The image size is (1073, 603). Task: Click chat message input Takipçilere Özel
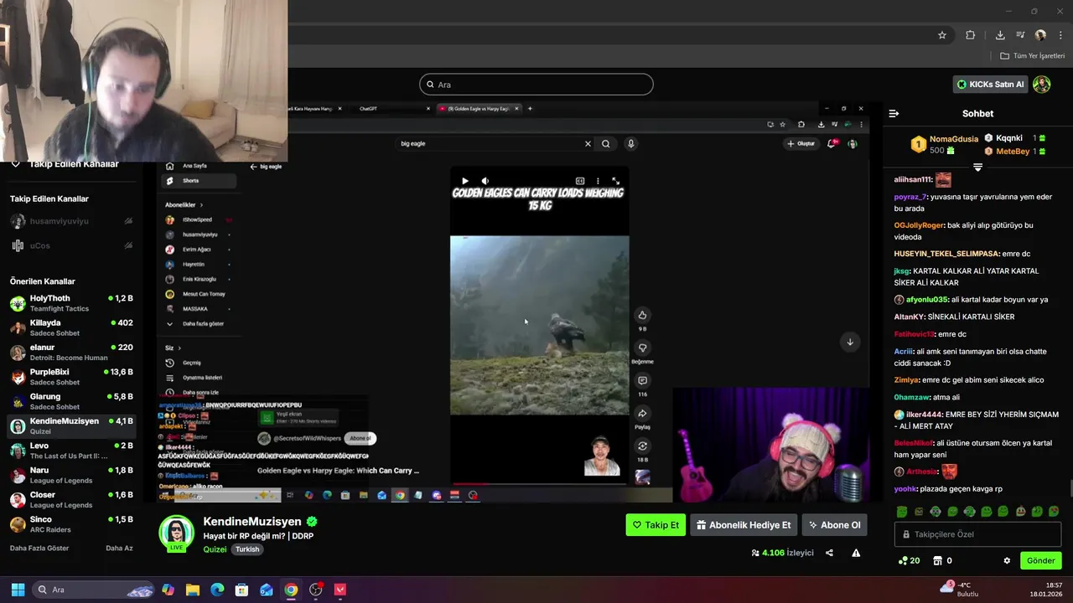pyautogui.click(x=977, y=534)
